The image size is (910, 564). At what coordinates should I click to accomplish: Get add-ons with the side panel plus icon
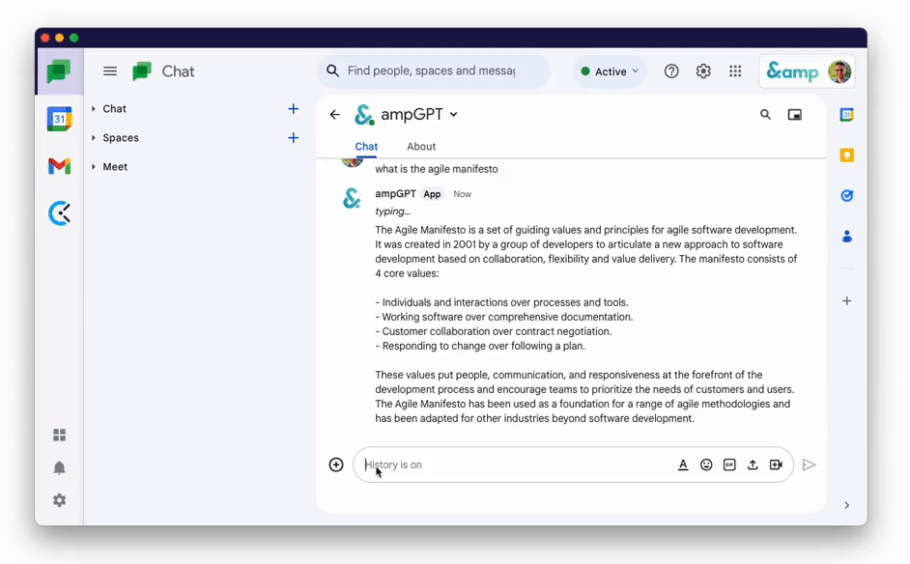pyautogui.click(x=847, y=300)
